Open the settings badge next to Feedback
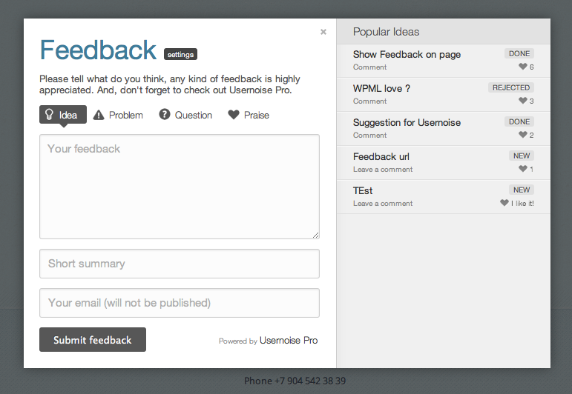The height and width of the screenshot is (394, 572). [x=180, y=54]
